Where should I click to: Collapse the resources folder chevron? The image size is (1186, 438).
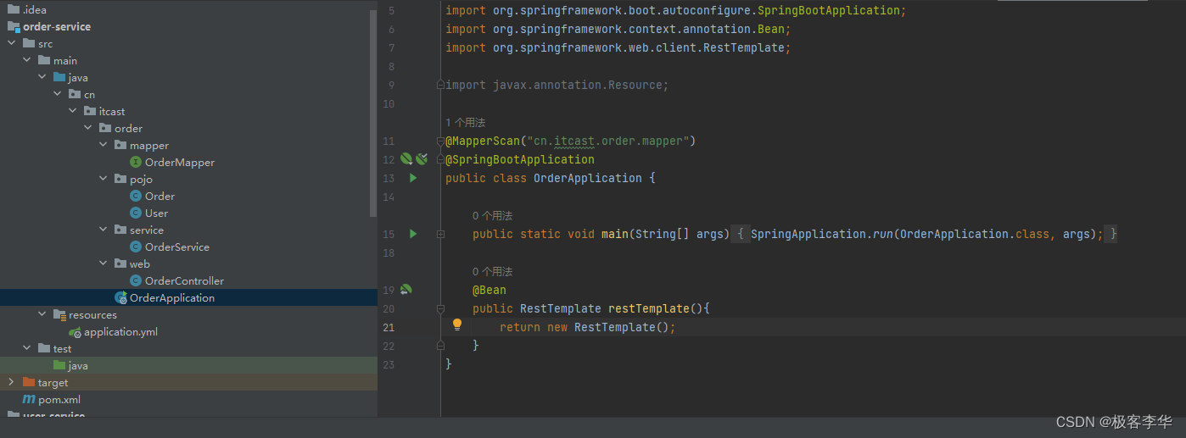42,314
